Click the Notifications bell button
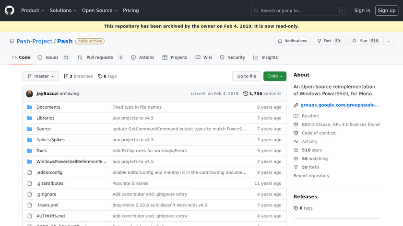This screenshot has height=226, width=403. [x=292, y=41]
